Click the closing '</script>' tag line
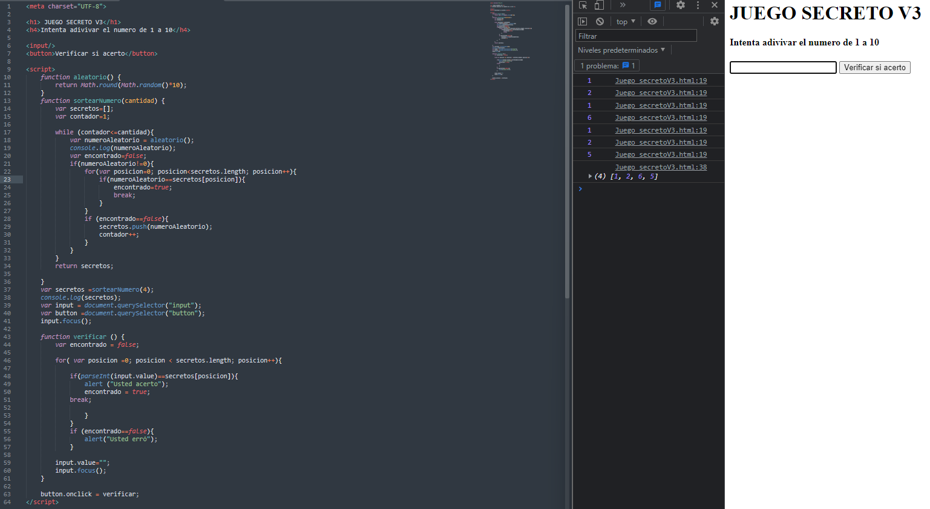The image size is (930, 509). (42, 502)
